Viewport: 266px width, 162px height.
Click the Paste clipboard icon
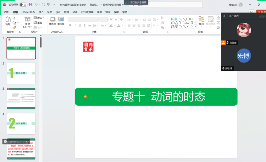click(x=8, y=21)
